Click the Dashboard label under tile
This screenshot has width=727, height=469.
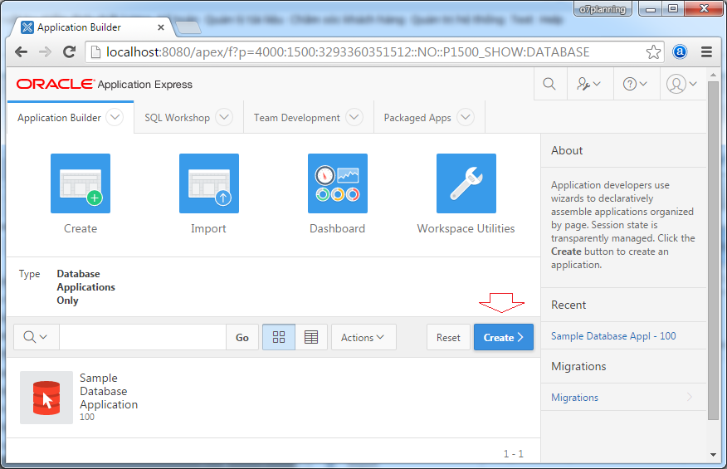tap(338, 229)
